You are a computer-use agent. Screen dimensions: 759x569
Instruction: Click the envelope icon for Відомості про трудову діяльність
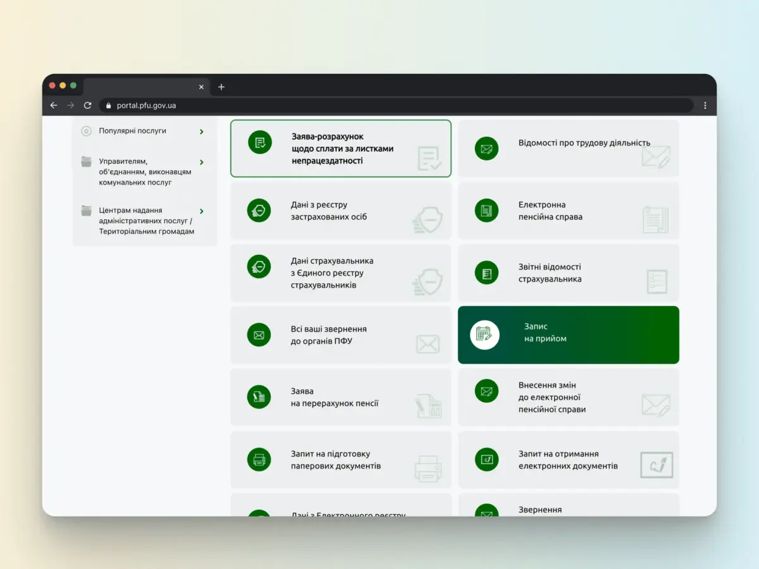(x=486, y=149)
